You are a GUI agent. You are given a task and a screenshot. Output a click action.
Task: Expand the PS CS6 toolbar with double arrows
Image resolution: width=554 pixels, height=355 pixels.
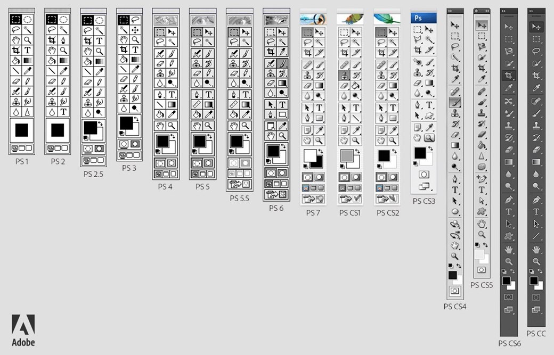(x=504, y=11)
